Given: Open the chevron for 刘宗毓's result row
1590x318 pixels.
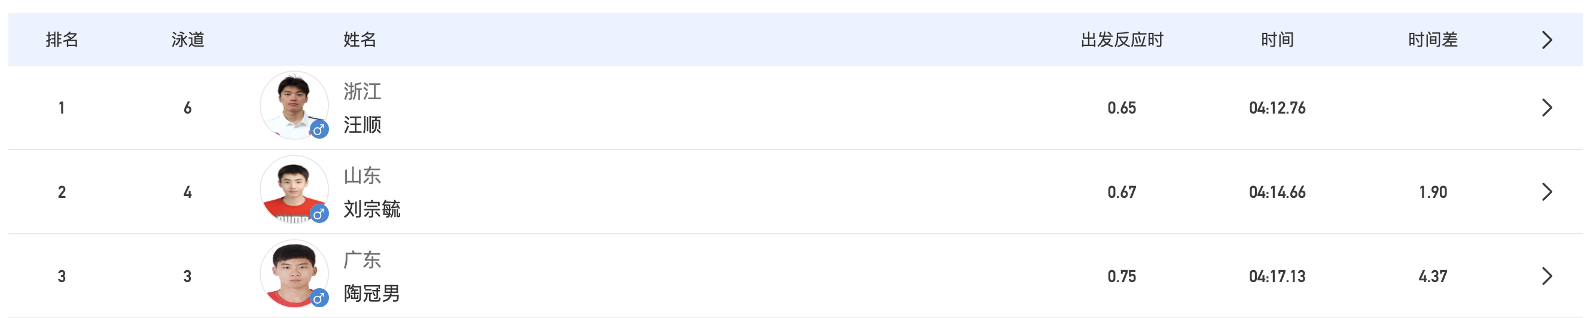Looking at the screenshot, I should tap(1546, 192).
